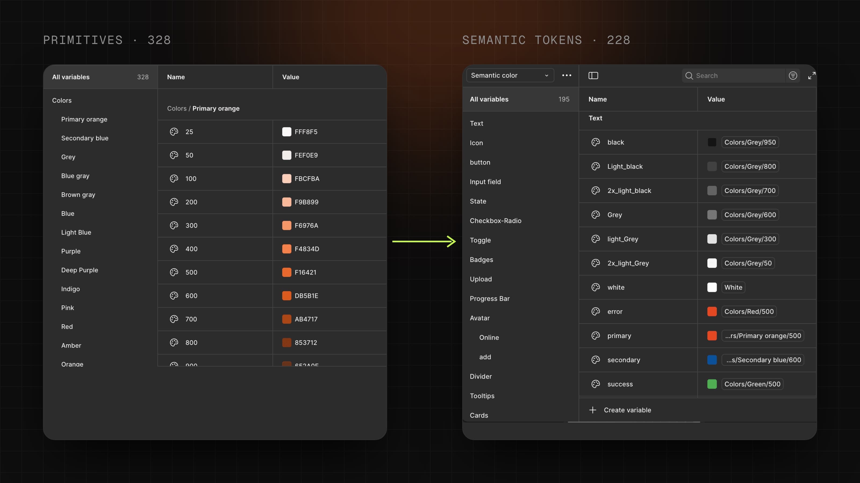860x483 pixels.
Task: Click Create variable button
Action: click(x=620, y=410)
